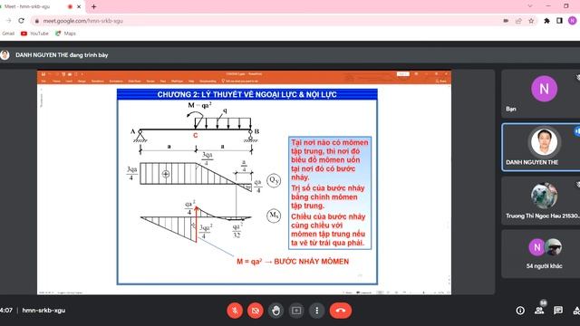Viewport: 580px width, 326px height.
Task: Go forward in browser history
Action: (x=8, y=21)
